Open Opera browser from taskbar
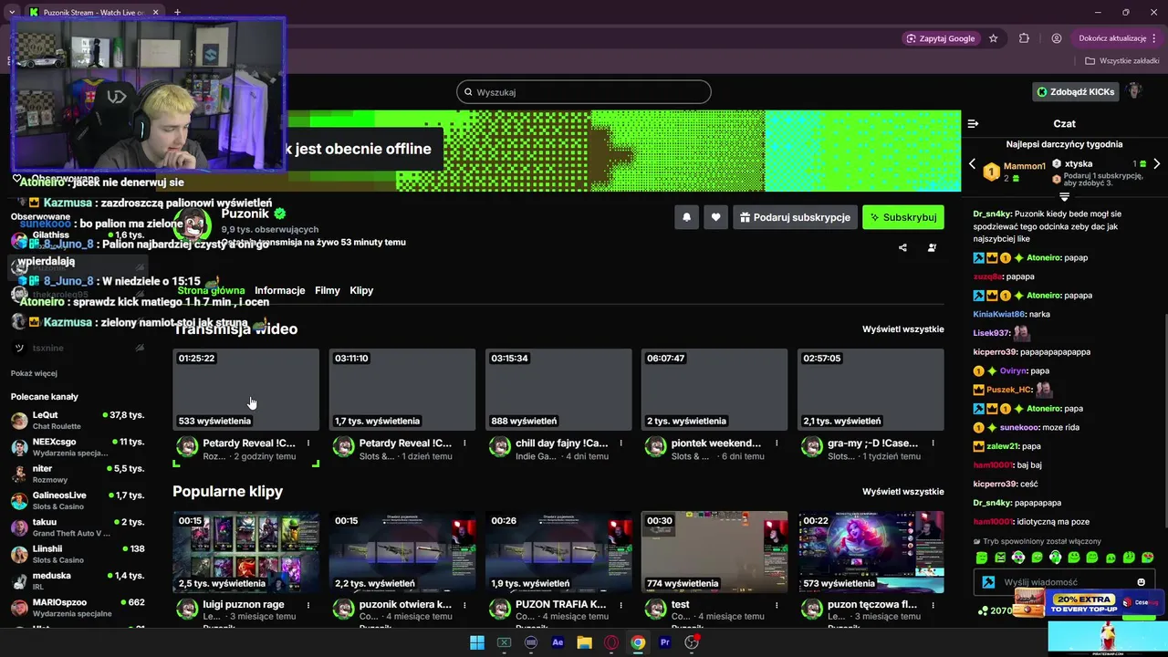This screenshot has height=657, width=1168. (x=611, y=642)
